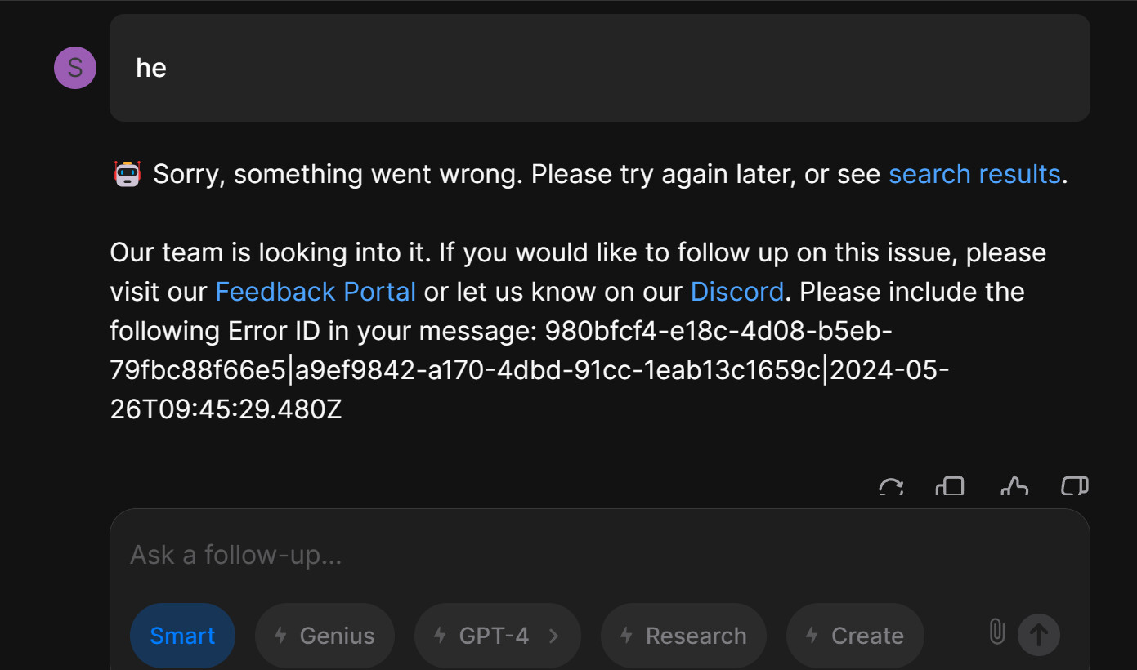Viewport: 1137px width, 670px height.
Task: Click the Error ID timestamp text
Action: [x=226, y=409]
